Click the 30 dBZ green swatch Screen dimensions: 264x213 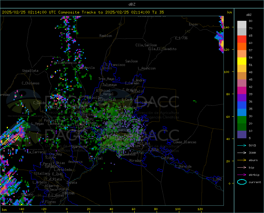[242, 120]
